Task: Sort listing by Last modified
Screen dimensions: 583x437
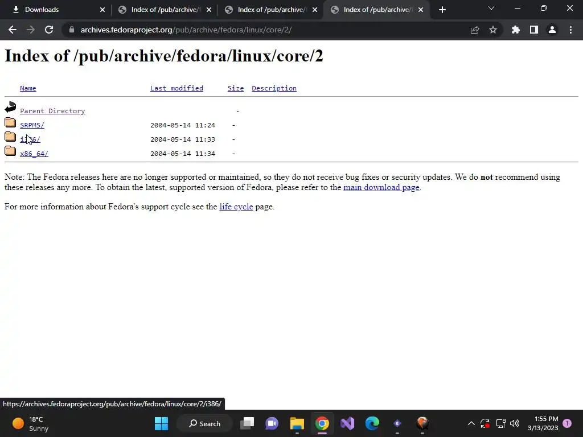Action: tap(176, 88)
